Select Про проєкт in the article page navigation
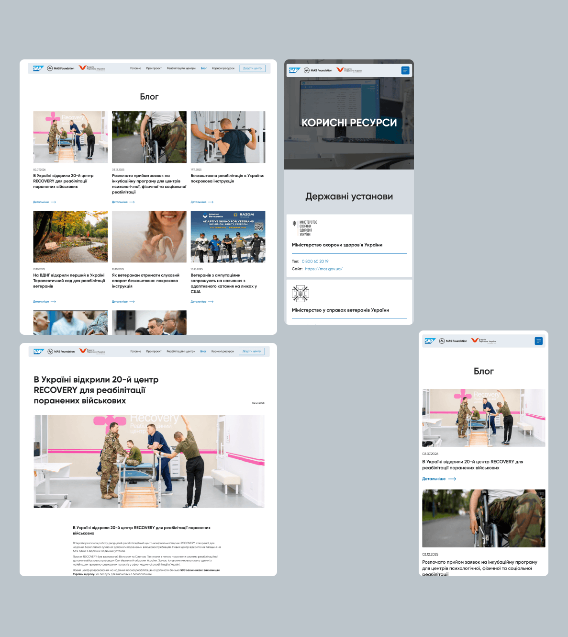The image size is (568, 637). click(154, 352)
